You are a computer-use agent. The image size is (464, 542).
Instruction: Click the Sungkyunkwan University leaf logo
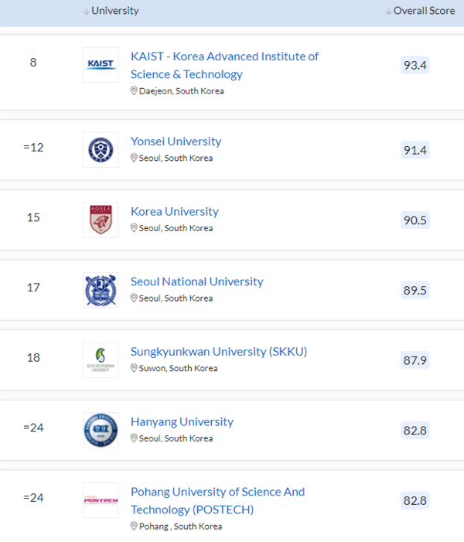(x=101, y=360)
